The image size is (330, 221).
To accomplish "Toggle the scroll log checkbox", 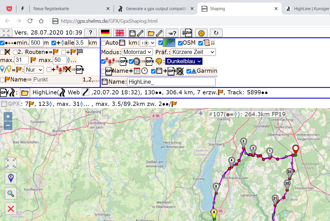I will click(x=201, y=43).
